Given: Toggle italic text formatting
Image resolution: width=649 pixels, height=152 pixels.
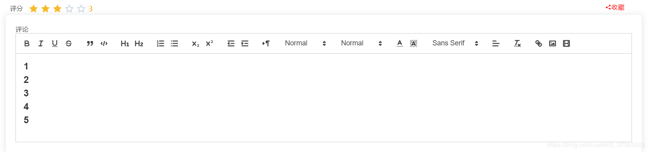Looking at the screenshot, I should [x=40, y=43].
